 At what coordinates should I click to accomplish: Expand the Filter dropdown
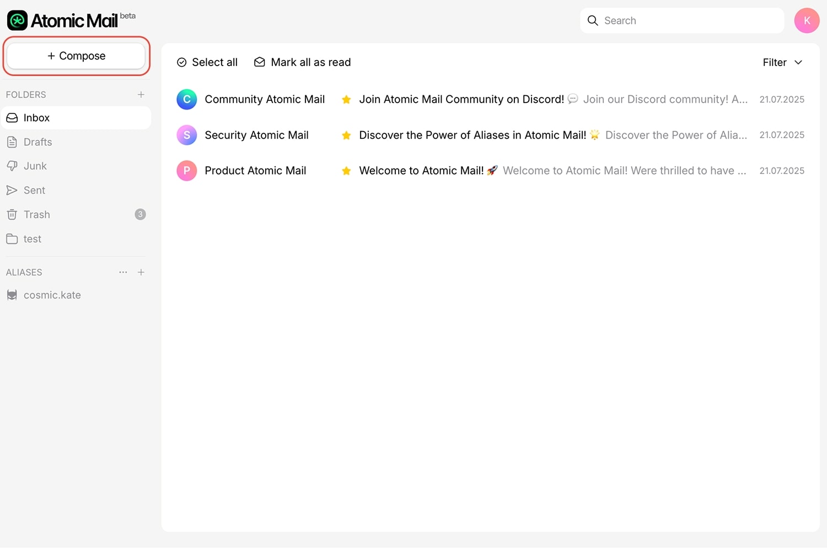782,62
